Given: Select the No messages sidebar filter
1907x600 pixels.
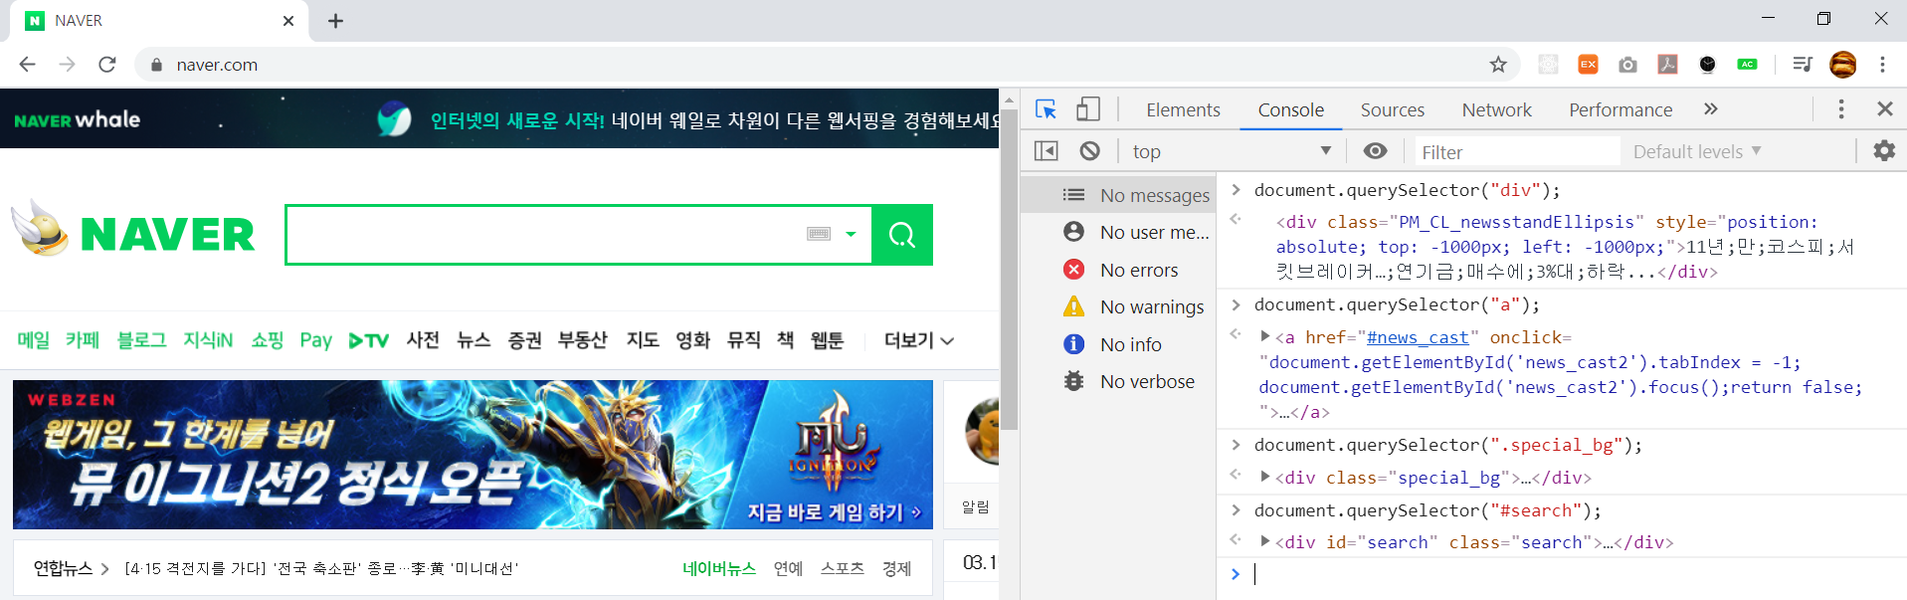Looking at the screenshot, I should (1119, 195).
